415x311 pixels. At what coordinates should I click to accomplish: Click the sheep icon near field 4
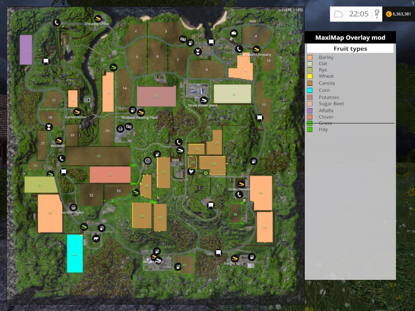(x=234, y=33)
